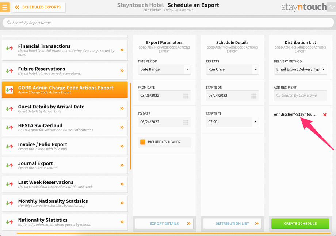
Task: Select Future Reservations report title
Action: 42,69
